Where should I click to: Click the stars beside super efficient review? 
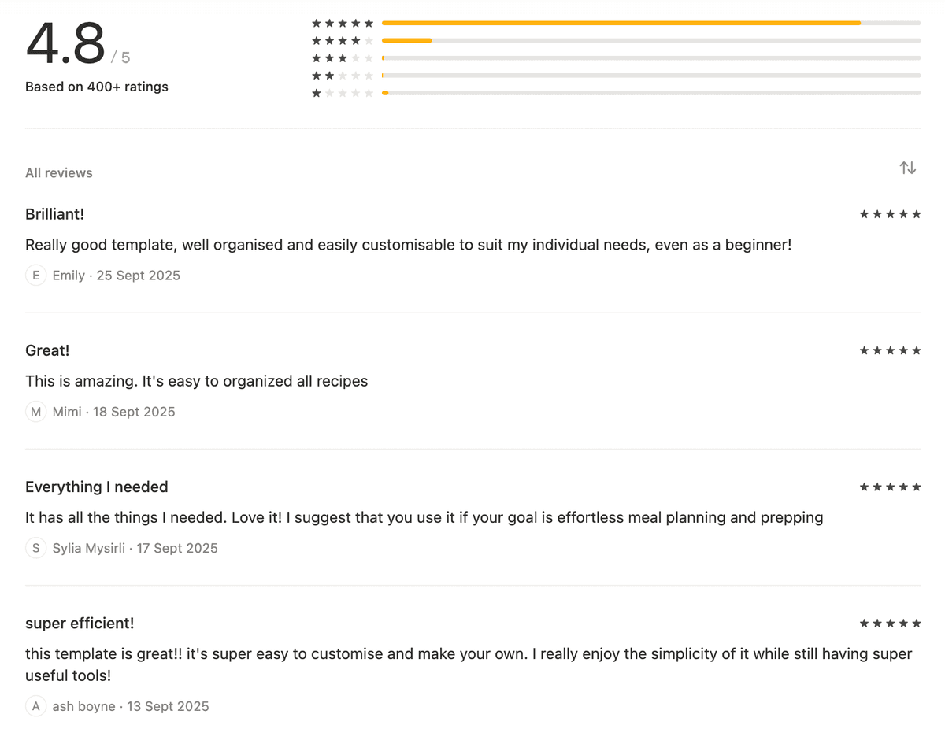[891, 623]
